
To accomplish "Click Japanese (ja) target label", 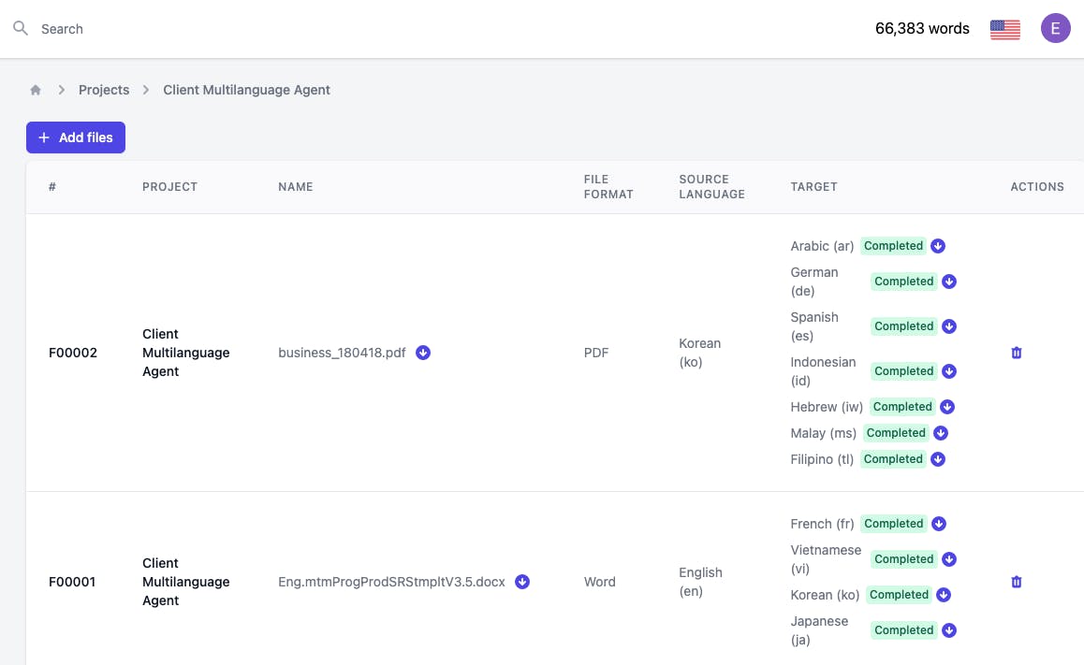I will pos(819,630).
